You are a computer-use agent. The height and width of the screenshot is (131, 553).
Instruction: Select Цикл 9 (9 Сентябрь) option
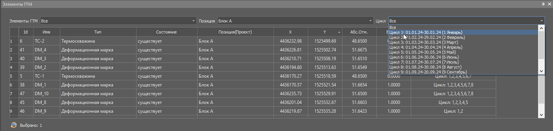(428, 72)
